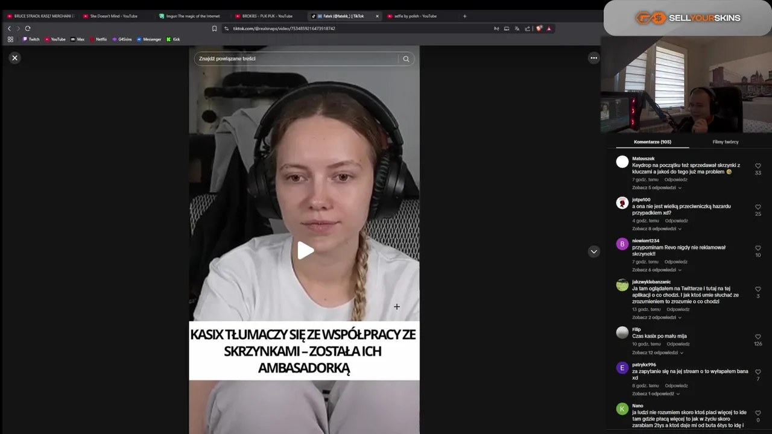This screenshot has height=434, width=772.
Task: Like jotpe100's comment
Action: point(758,207)
